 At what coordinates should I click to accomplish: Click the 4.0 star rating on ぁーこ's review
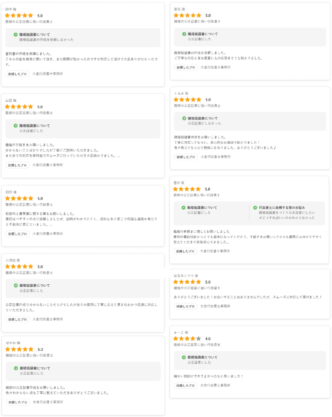pyautogui.click(x=187, y=338)
